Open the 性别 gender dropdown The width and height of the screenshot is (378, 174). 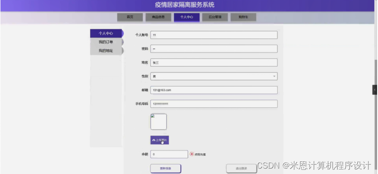214,77
